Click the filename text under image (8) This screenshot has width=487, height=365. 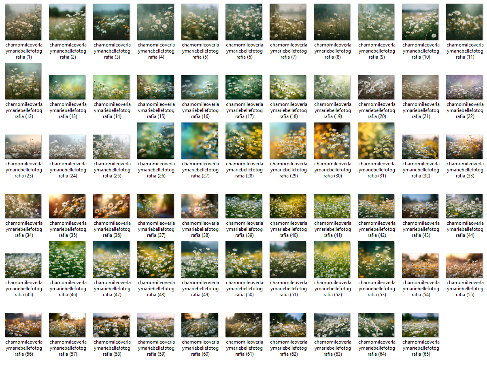[332, 51]
